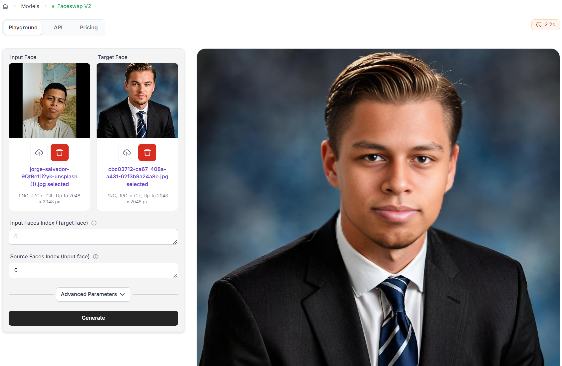Switch to the API tab

(58, 28)
